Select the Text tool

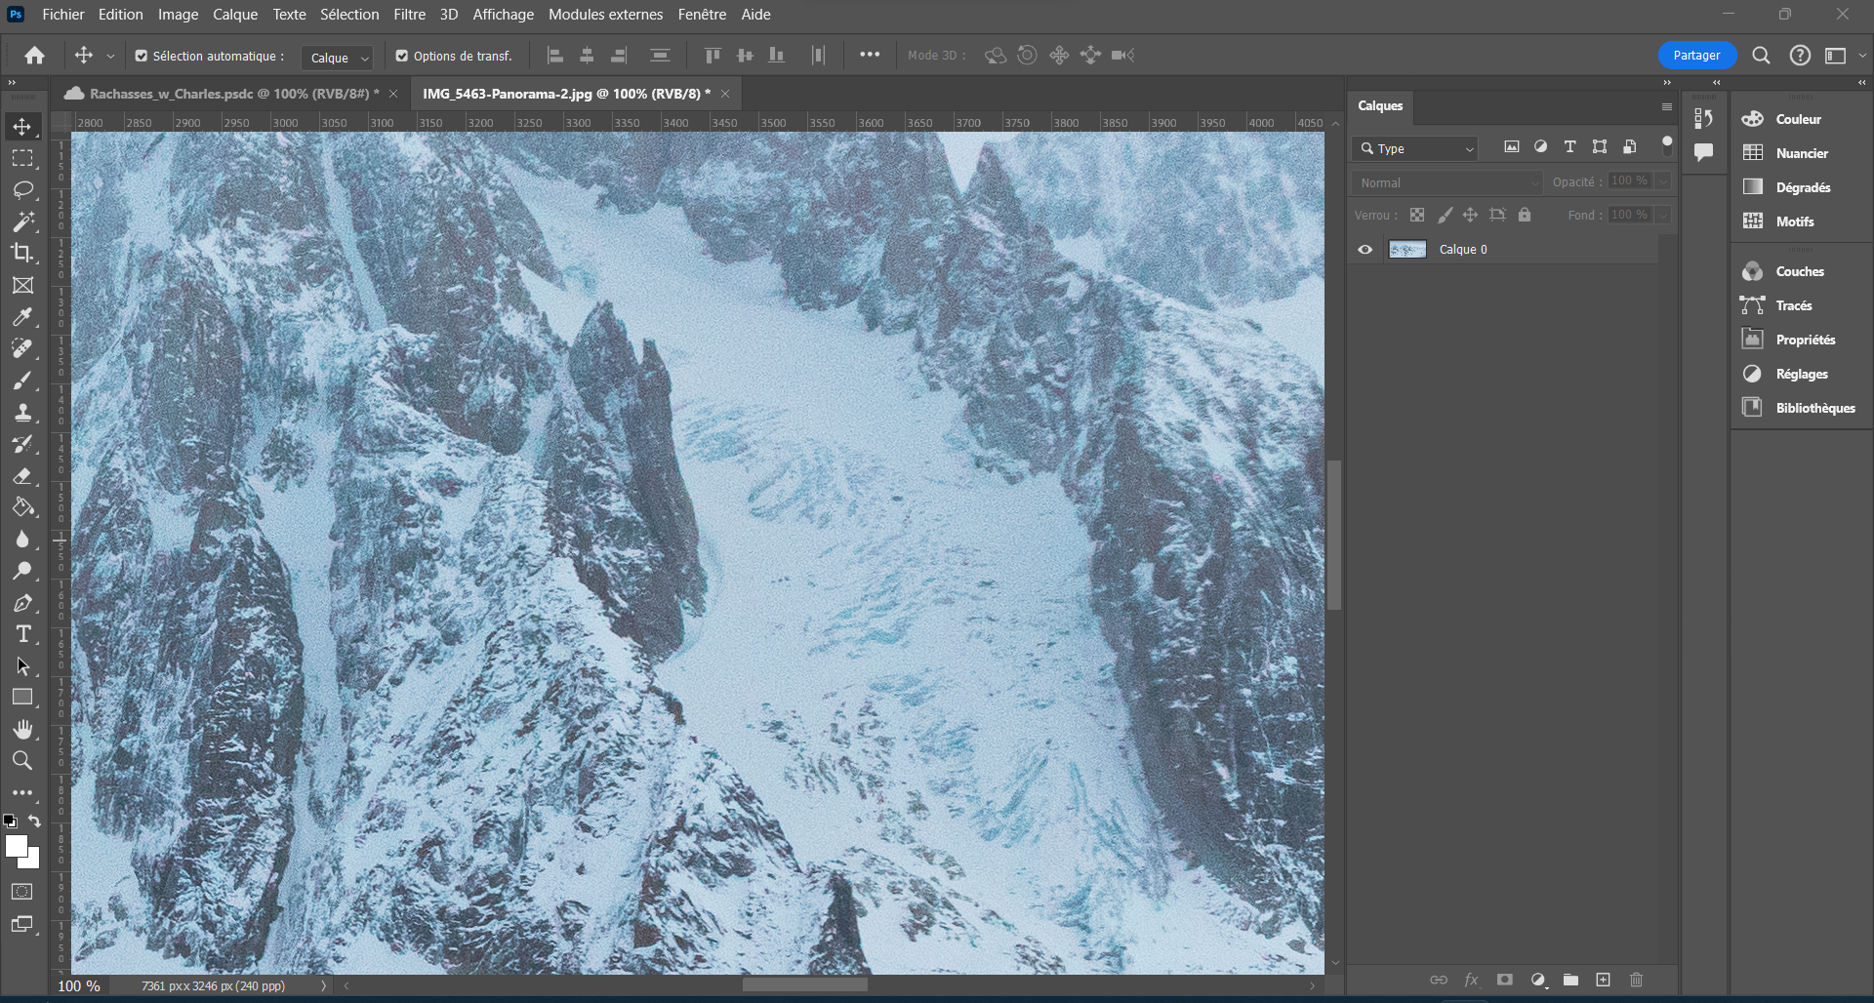coord(24,633)
